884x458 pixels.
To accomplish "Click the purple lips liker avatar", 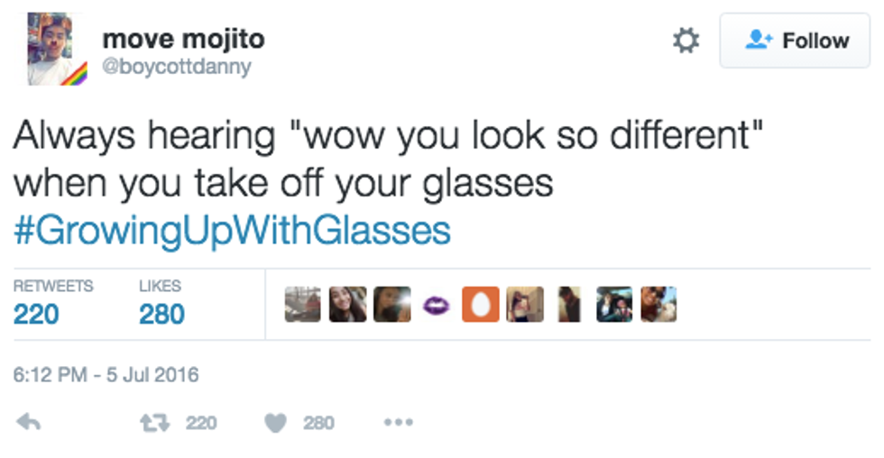I will tap(437, 306).
